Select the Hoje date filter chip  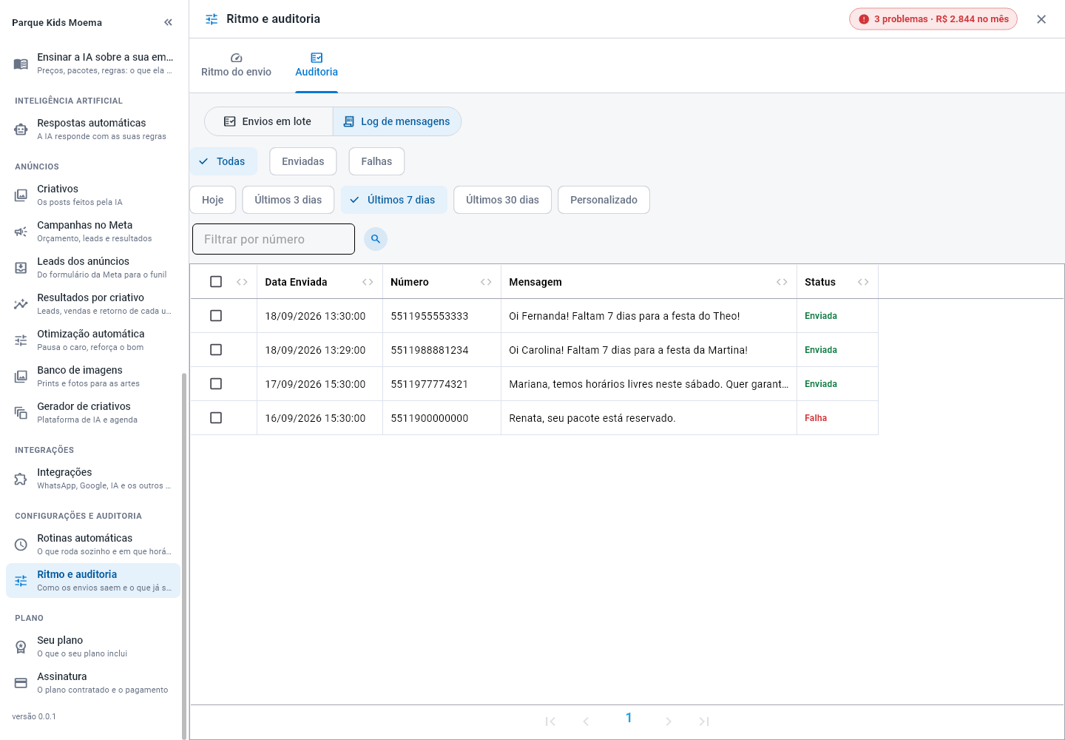point(213,200)
